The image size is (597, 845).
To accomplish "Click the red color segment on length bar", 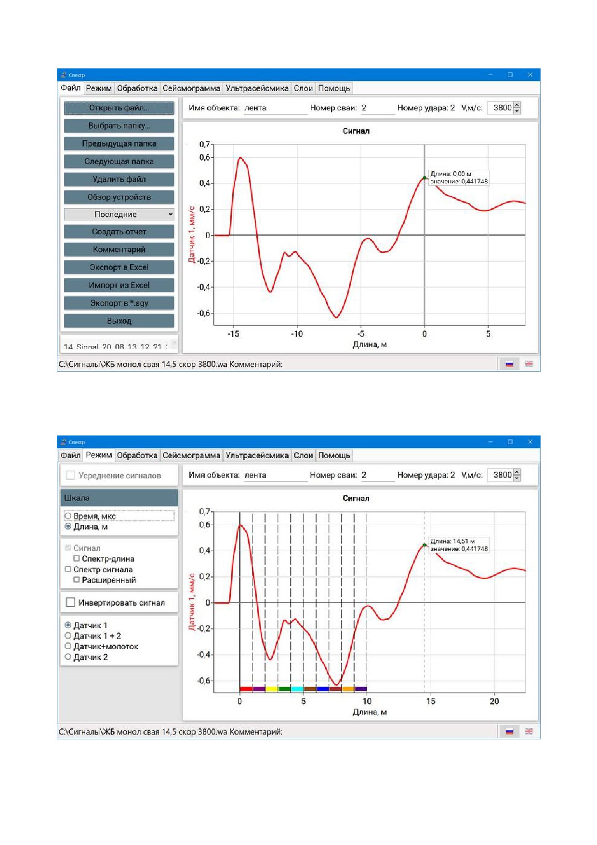I will [246, 689].
